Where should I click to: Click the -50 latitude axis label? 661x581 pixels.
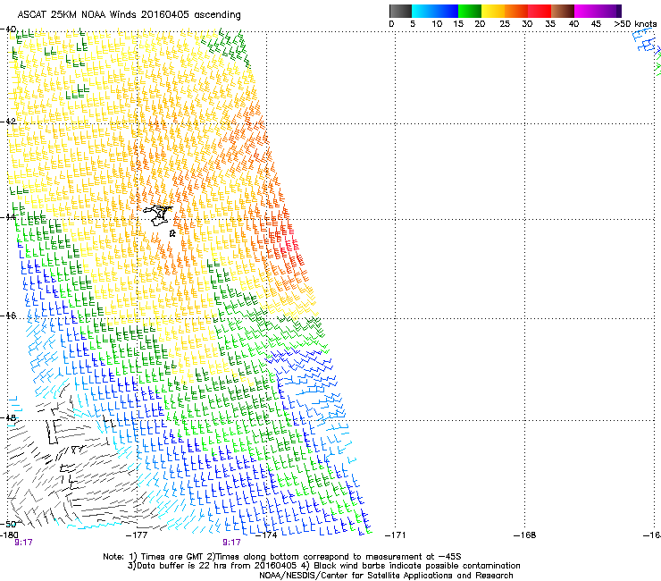8,524
